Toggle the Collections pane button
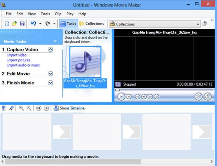Screen dimensions: 217x166 (x=92, y=24)
